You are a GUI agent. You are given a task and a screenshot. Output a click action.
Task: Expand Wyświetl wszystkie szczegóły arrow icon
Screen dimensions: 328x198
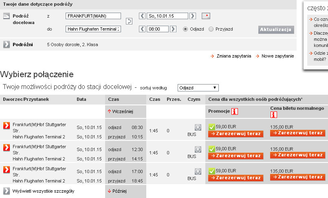pyautogui.click(x=7, y=191)
